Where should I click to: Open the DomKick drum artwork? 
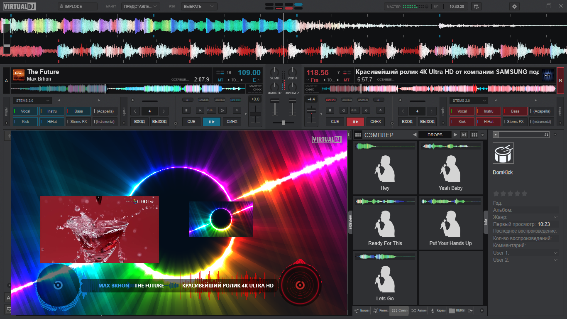pyautogui.click(x=503, y=153)
